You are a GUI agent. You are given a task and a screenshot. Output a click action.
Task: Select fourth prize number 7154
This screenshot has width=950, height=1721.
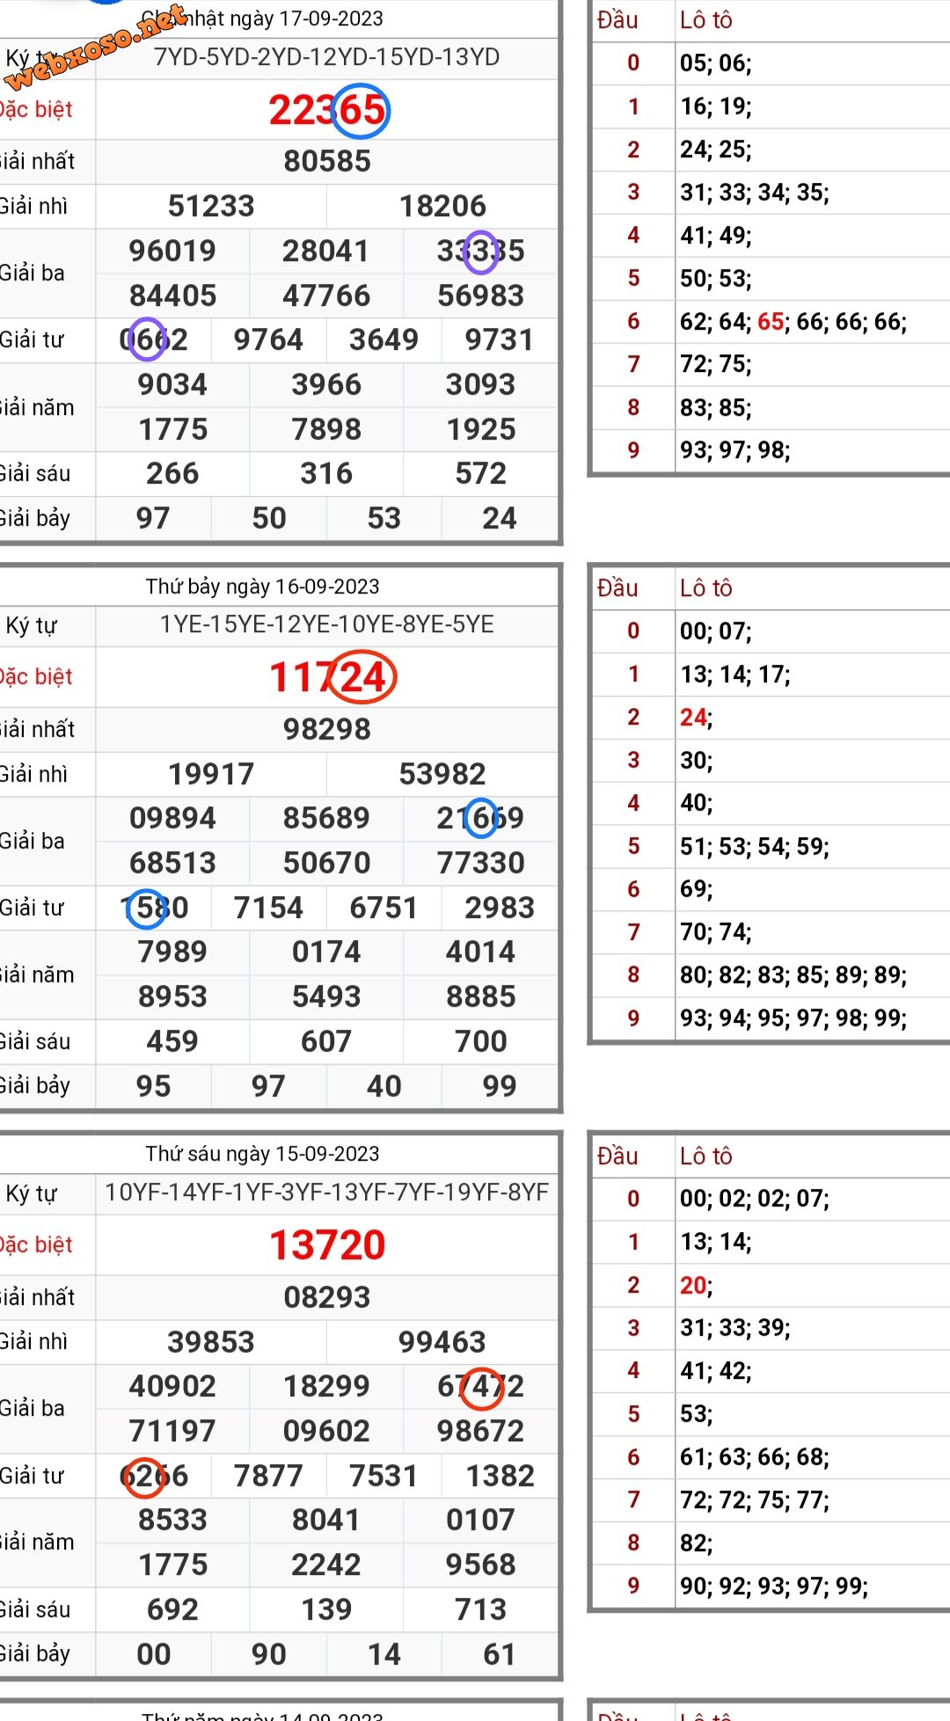pyautogui.click(x=268, y=908)
